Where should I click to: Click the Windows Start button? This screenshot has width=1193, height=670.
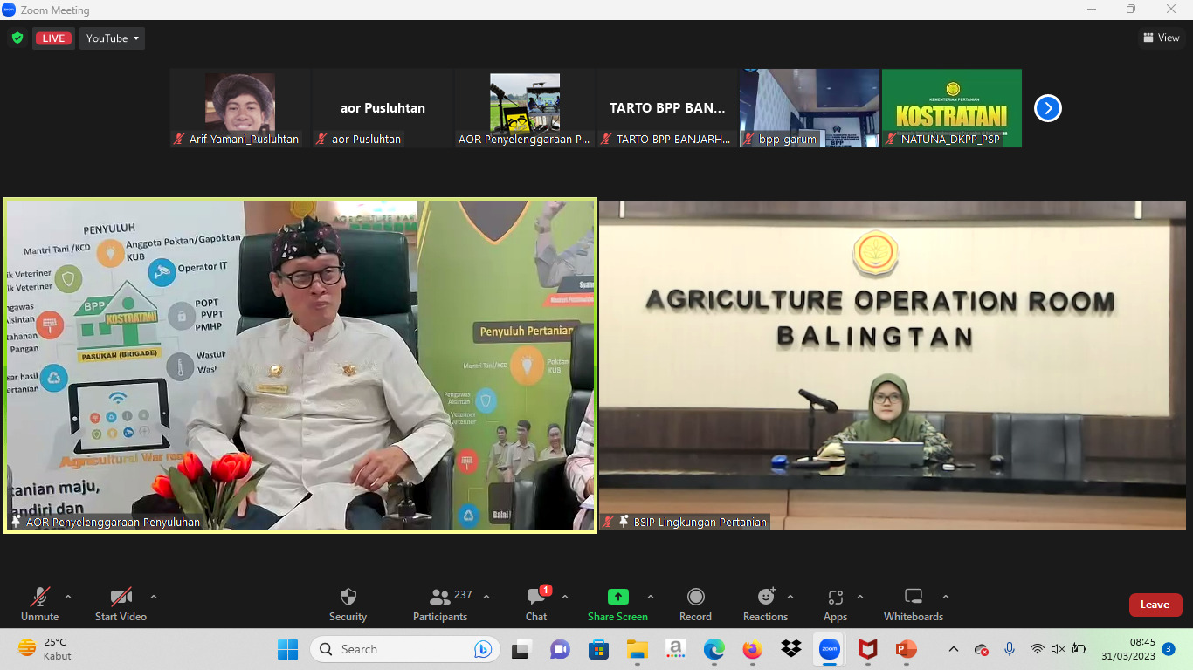[287, 649]
